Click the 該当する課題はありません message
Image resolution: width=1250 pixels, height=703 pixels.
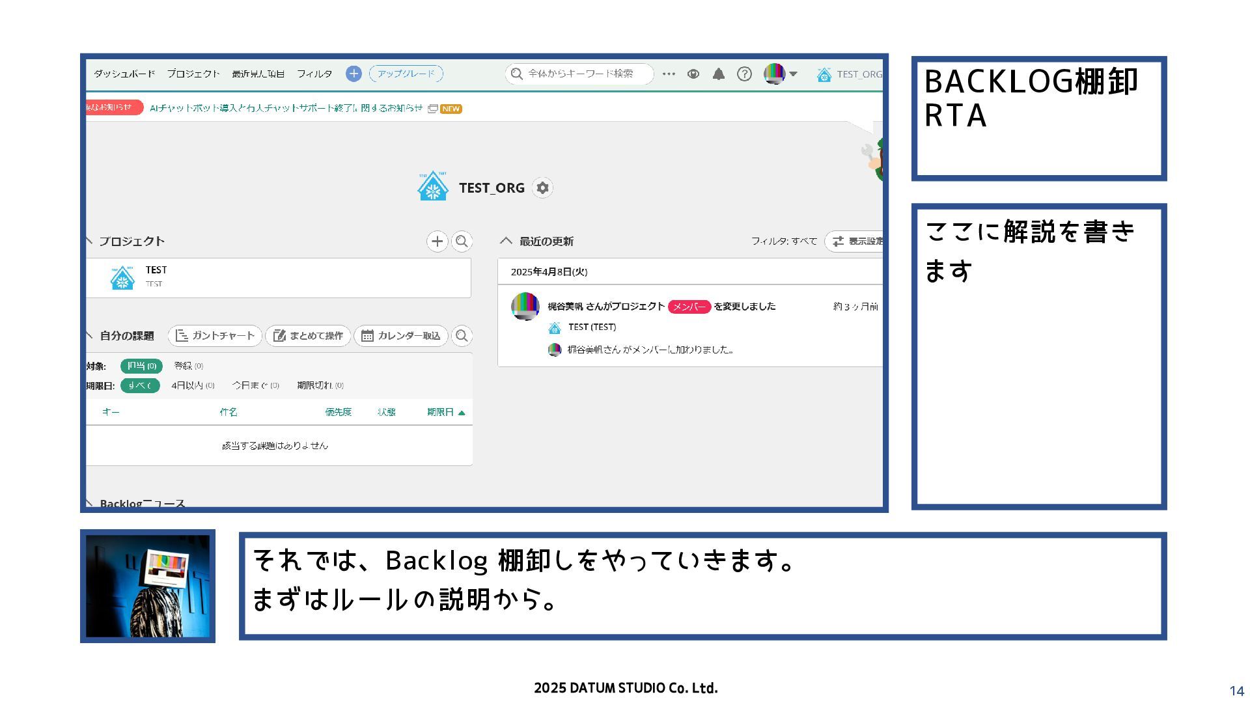275,446
